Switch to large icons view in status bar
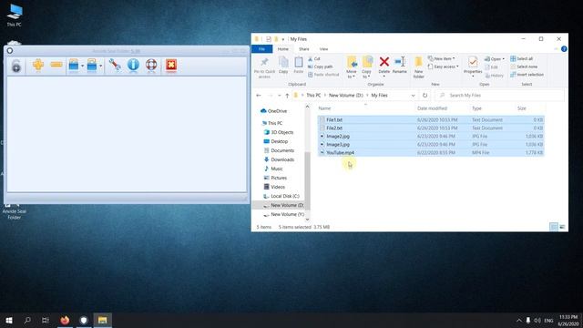Screen dimensions: 583x328 click(x=562, y=227)
